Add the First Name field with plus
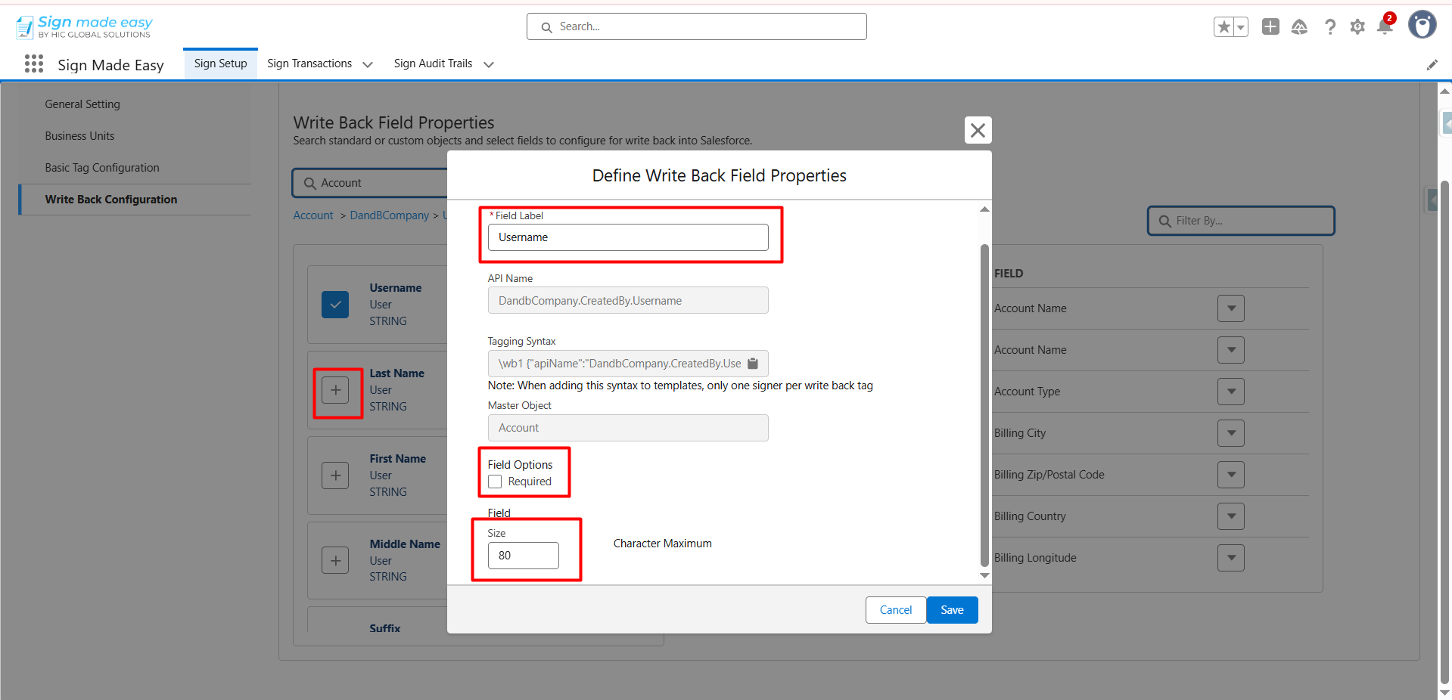Screen dimensions: 1452x700 335,475
